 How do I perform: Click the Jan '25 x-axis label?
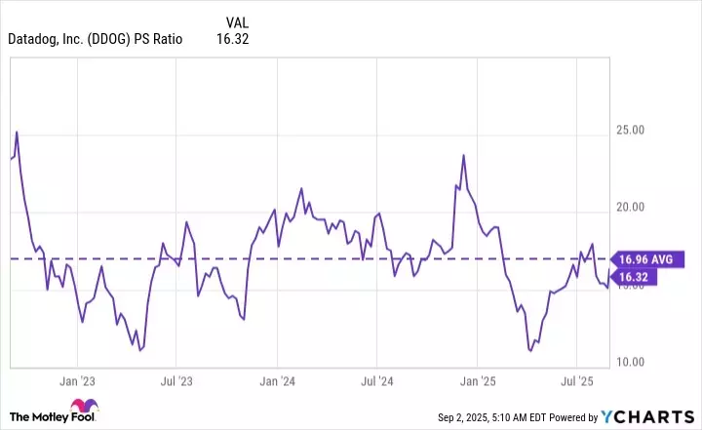(x=479, y=380)
